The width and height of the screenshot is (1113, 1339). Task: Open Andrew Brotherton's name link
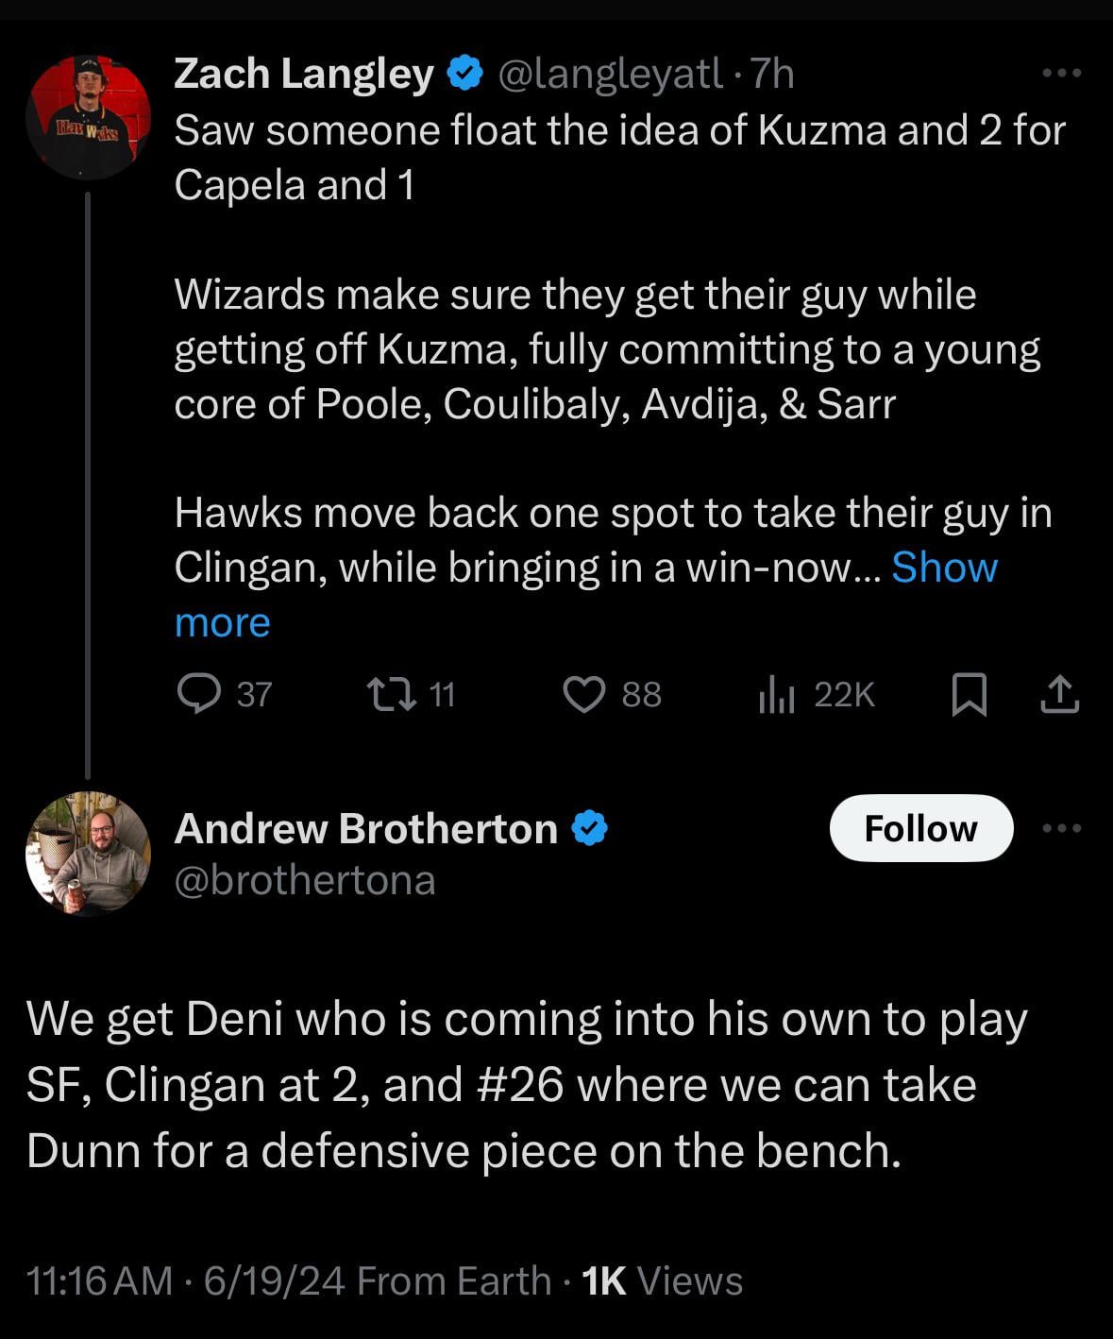(x=365, y=829)
